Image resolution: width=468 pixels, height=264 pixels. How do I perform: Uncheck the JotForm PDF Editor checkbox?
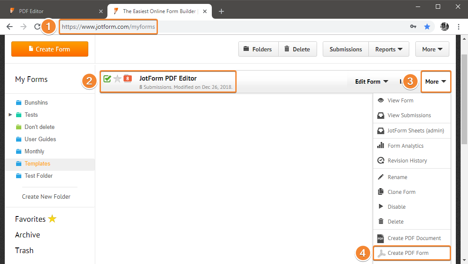pyautogui.click(x=107, y=78)
